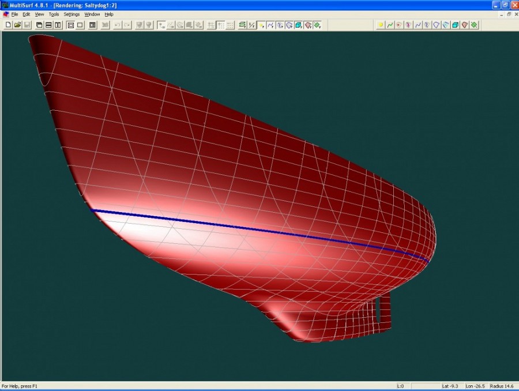519x391 pixels.
Task: Open the Help menu
Action: tap(109, 14)
